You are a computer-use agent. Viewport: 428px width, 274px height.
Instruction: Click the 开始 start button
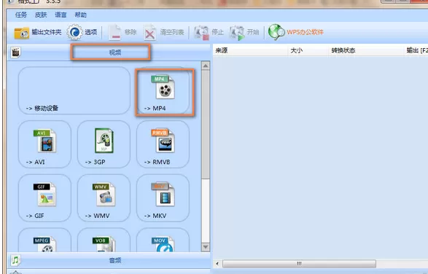(244, 33)
